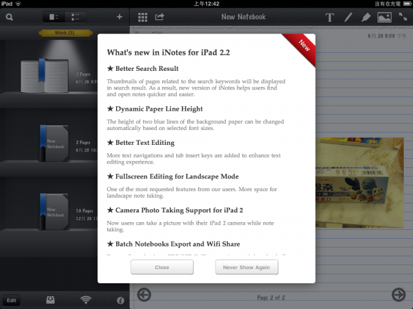Image resolution: width=413 pixels, height=309 pixels.
Task: Switch to bookshelf view mode
Action: click(54, 17)
